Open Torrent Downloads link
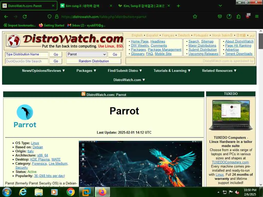This screenshot has width=263, height=197. coord(239,54)
